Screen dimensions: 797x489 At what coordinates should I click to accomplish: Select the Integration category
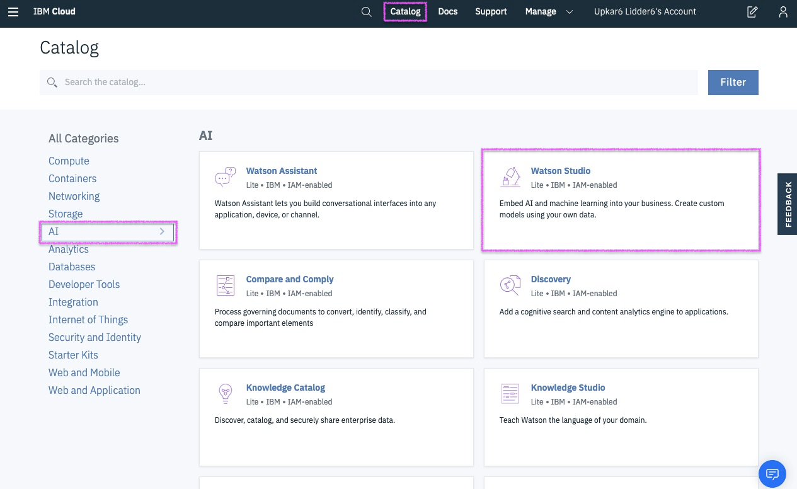coord(73,302)
